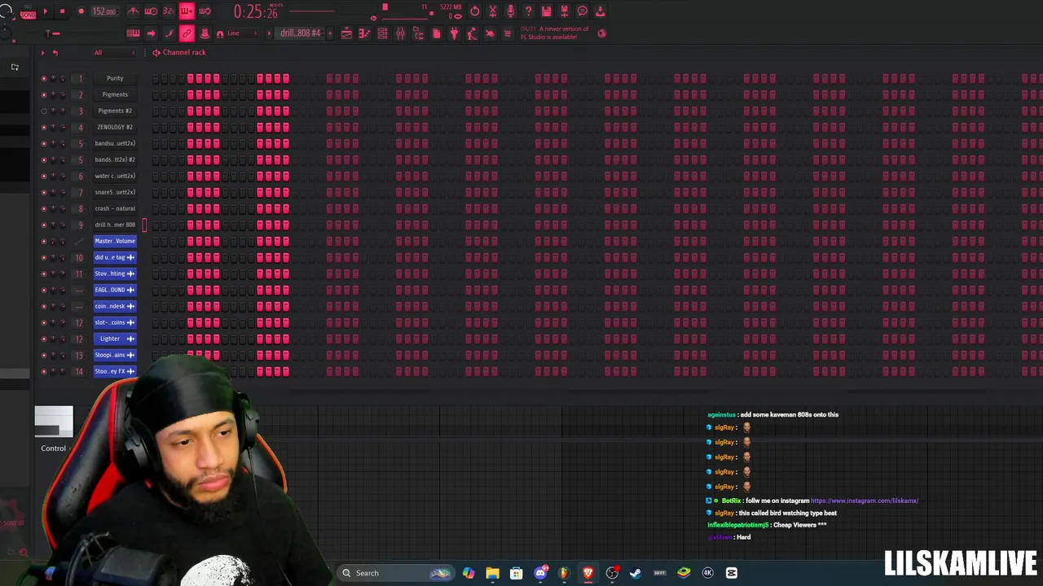
Task: Show the Channel rack view icon
Action: (x=382, y=33)
